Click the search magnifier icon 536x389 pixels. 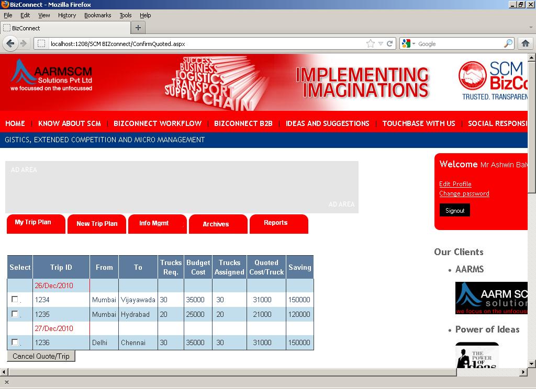pyautogui.click(x=508, y=44)
